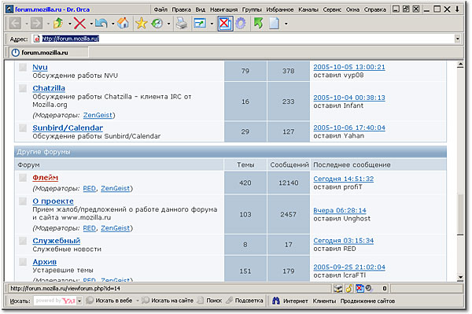
Task: Click the red X Stop icon
Action: (79, 23)
